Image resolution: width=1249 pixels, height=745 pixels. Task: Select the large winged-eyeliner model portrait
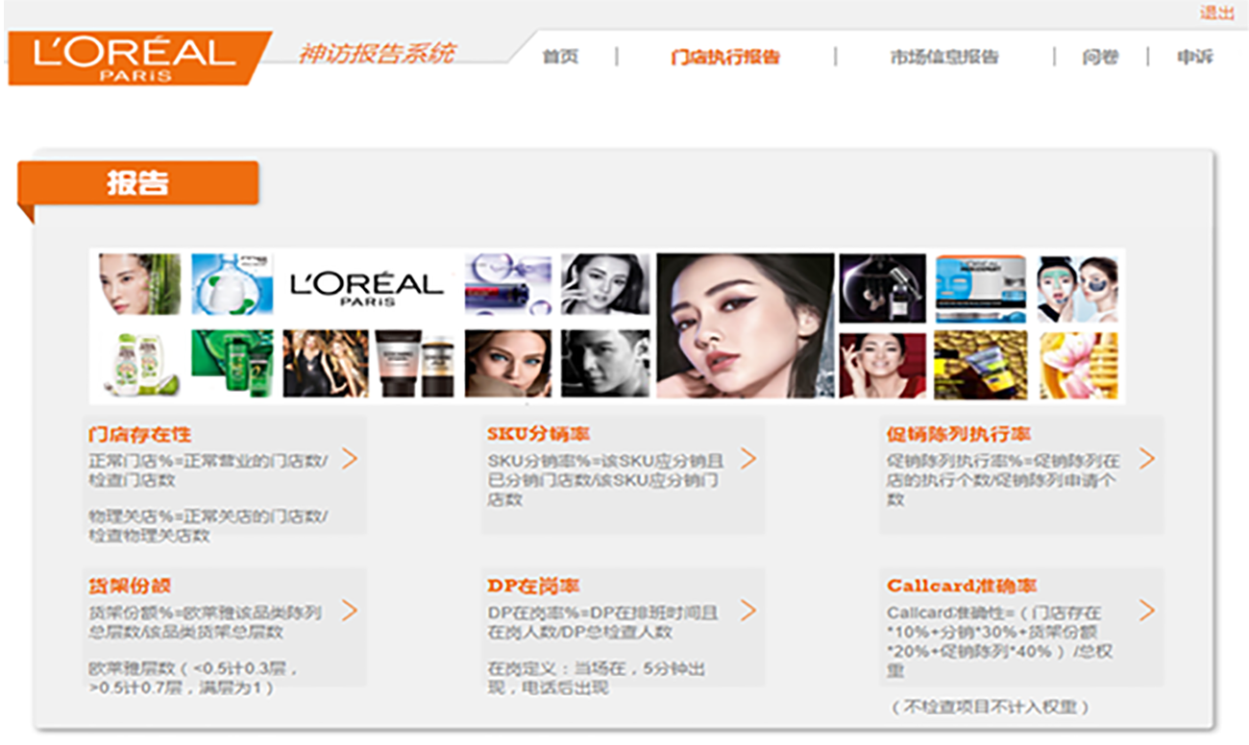pyautogui.click(x=746, y=325)
